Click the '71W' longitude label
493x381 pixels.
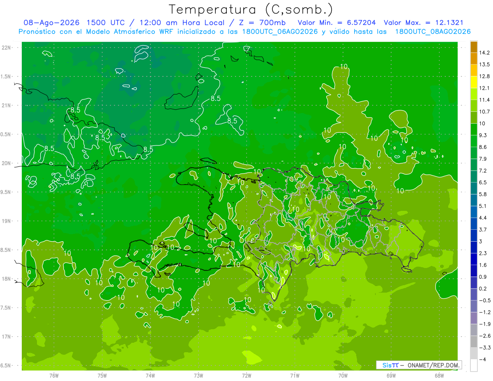(x=295, y=376)
